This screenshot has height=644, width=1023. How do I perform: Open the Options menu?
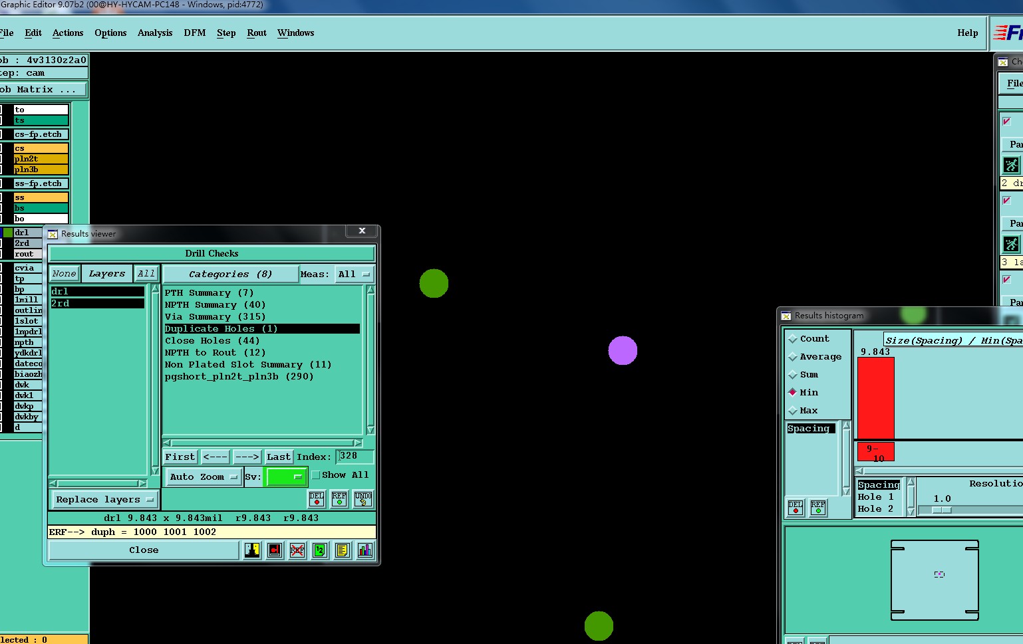(x=110, y=33)
